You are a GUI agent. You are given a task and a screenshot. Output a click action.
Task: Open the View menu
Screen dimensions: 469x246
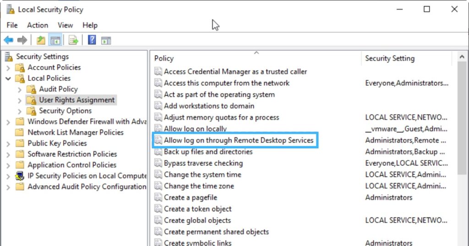[x=65, y=25]
